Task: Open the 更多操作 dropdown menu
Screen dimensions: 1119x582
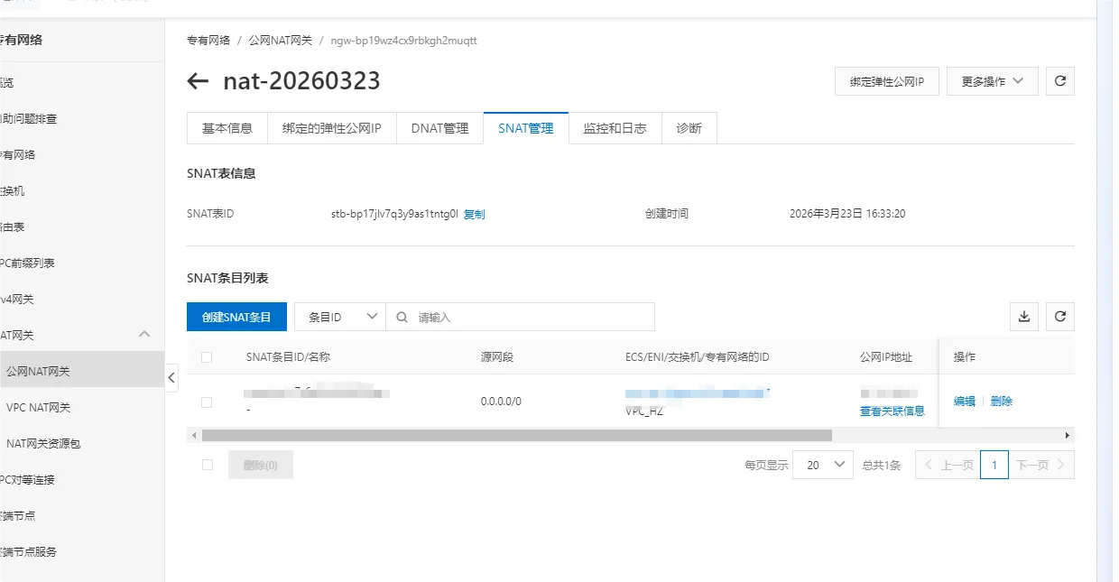Action: pos(991,80)
